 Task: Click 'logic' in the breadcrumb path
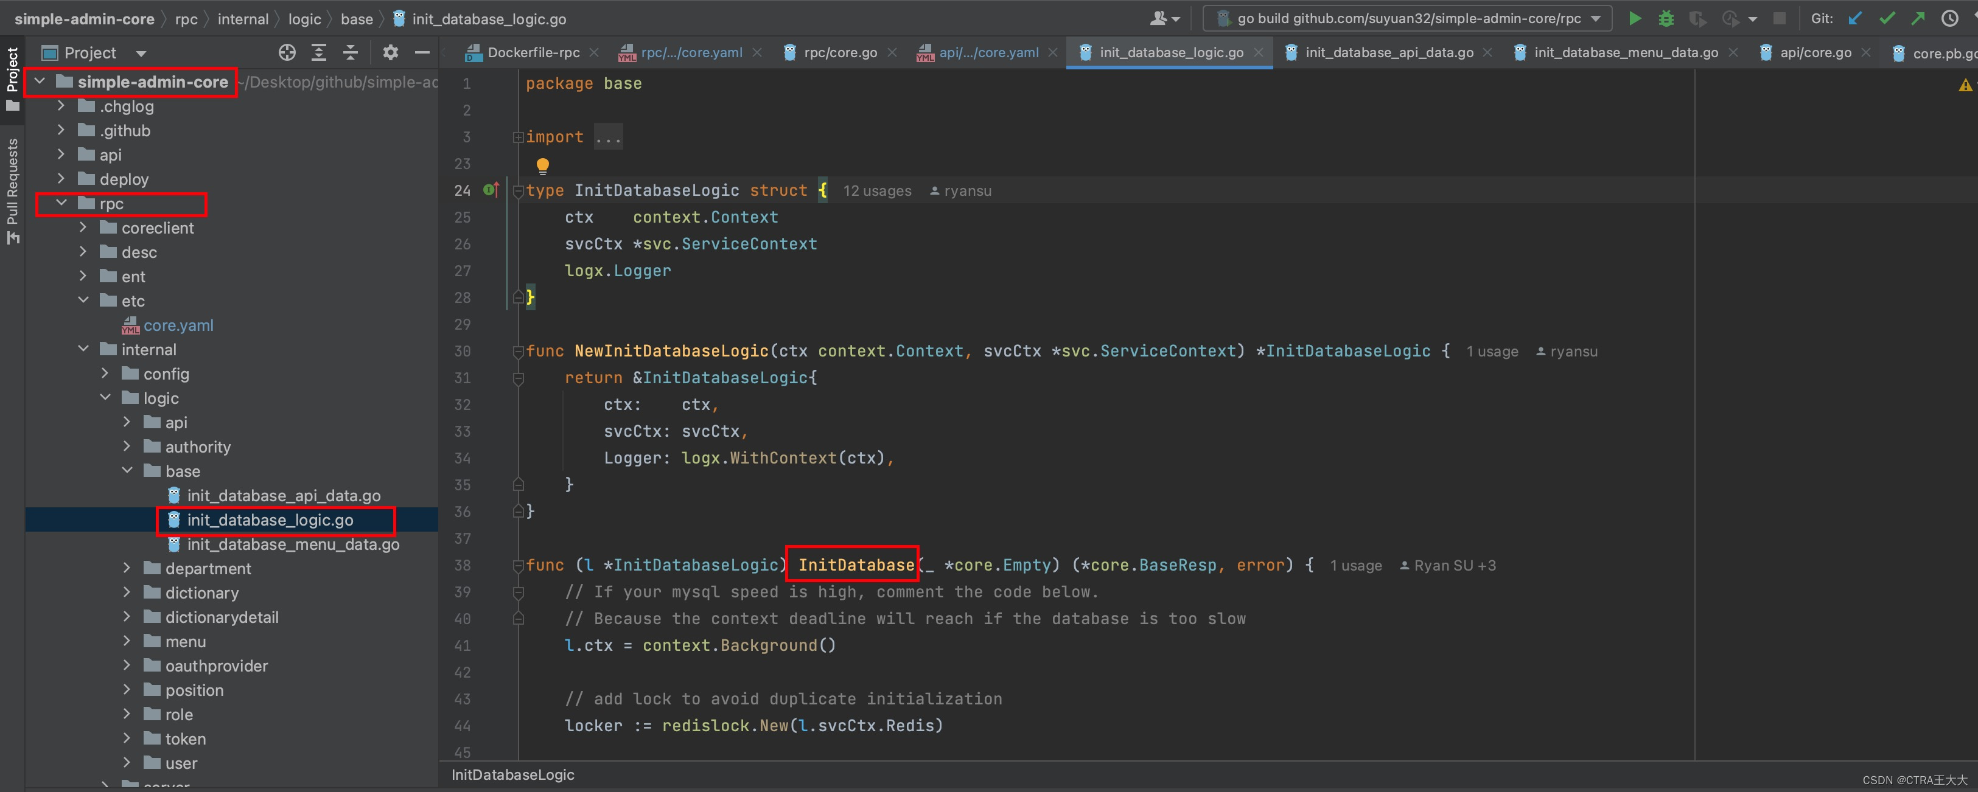coord(305,19)
